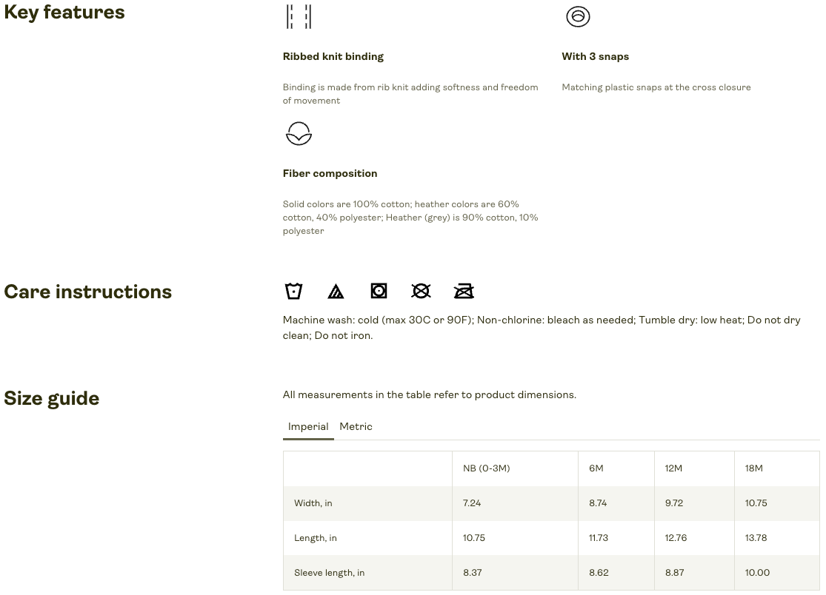Click the 6M size column header

(x=596, y=468)
